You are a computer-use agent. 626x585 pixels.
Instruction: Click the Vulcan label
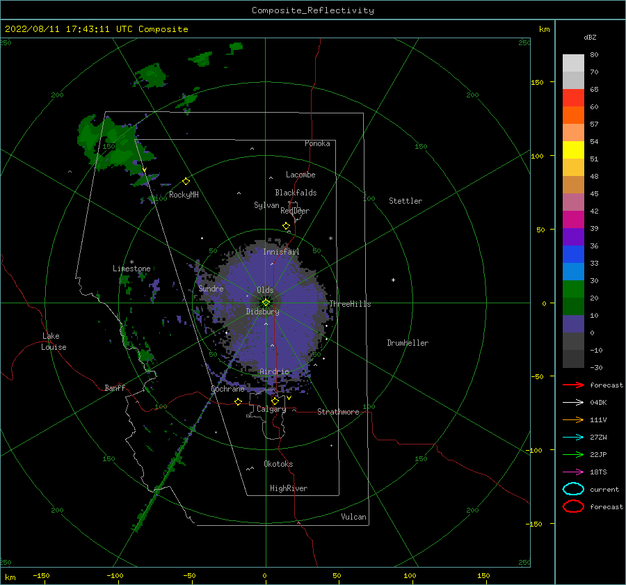pyautogui.click(x=354, y=517)
